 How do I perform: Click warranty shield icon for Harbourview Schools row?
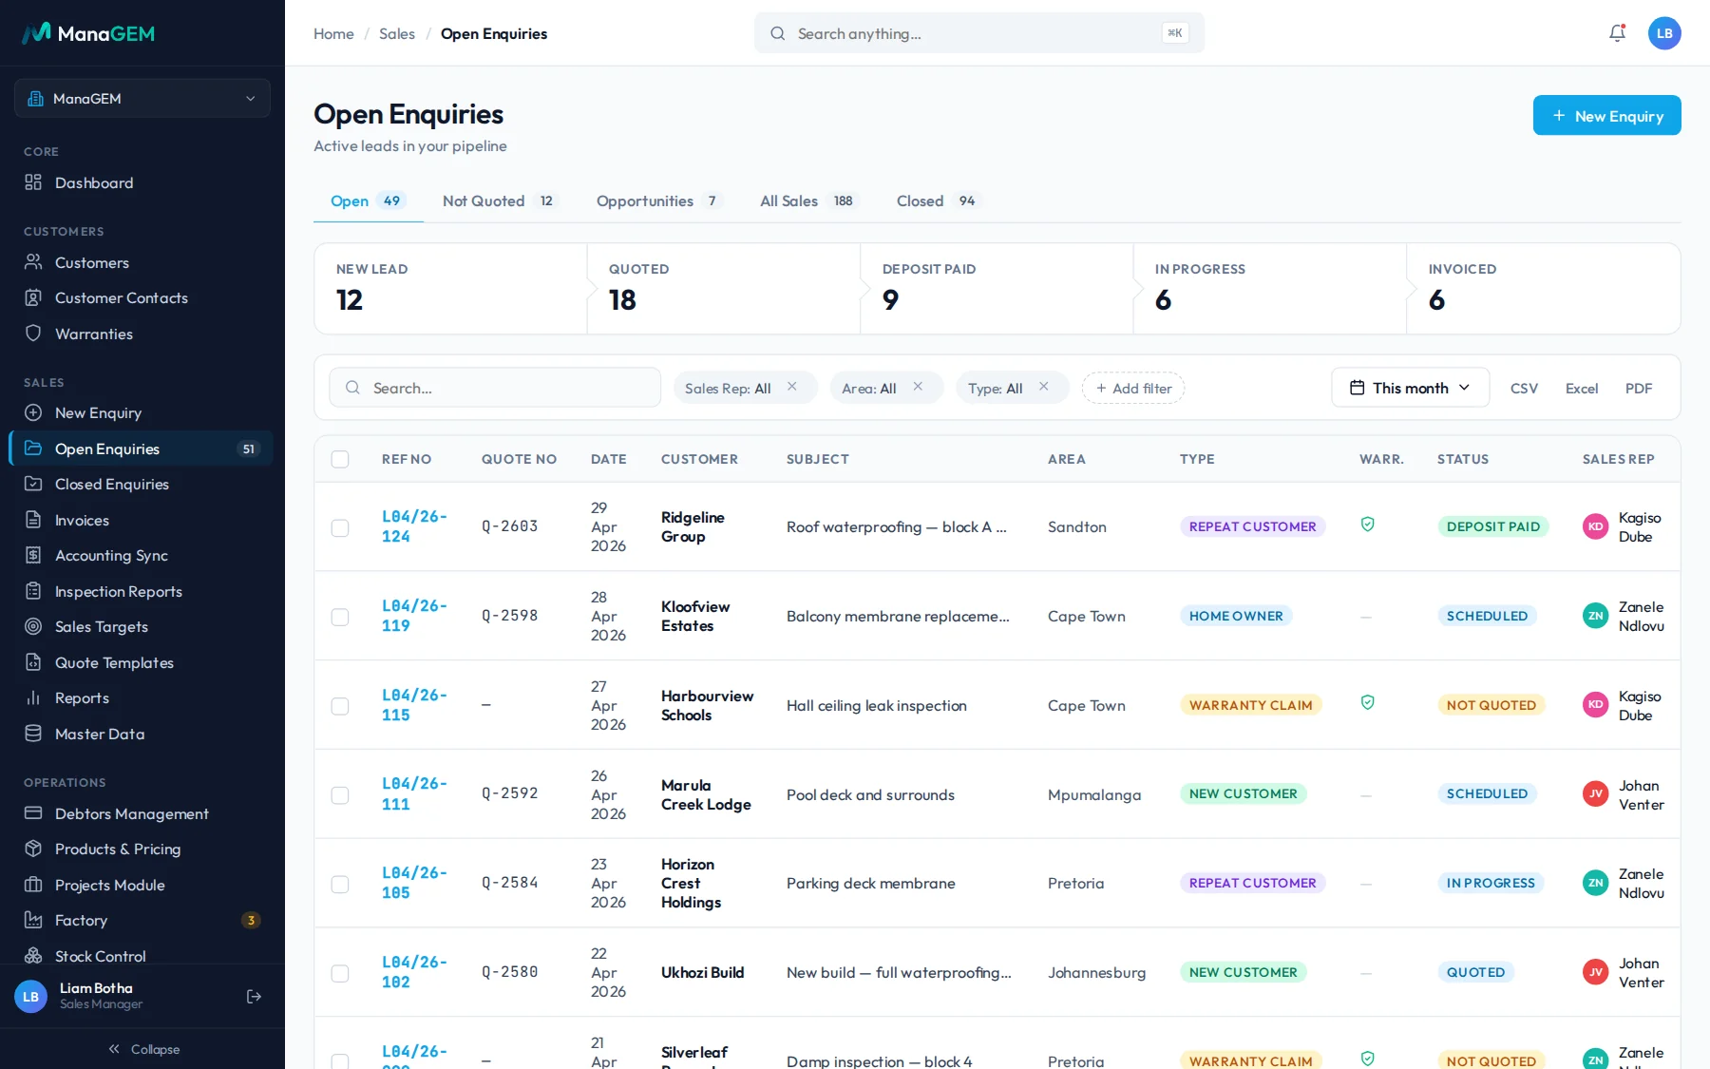[x=1368, y=702]
